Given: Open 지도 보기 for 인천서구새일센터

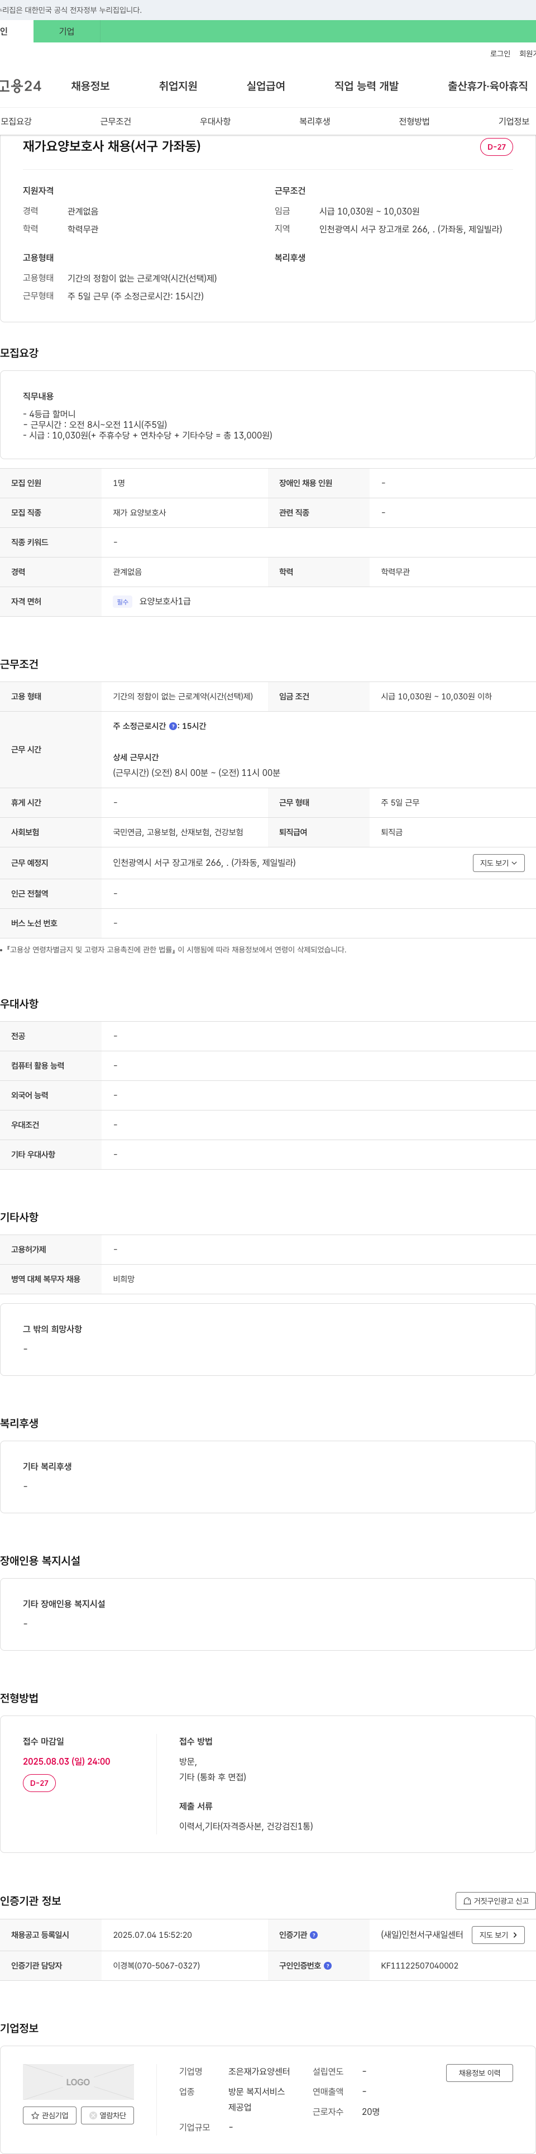Looking at the screenshot, I should pos(499,1935).
